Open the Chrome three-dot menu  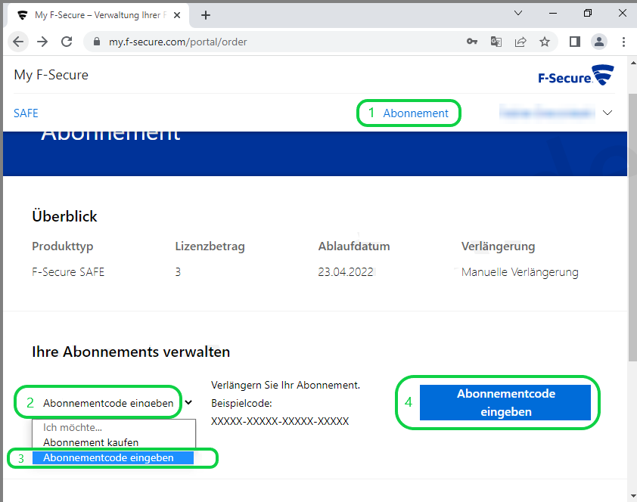pyautogui.click(x=623, y=42)
